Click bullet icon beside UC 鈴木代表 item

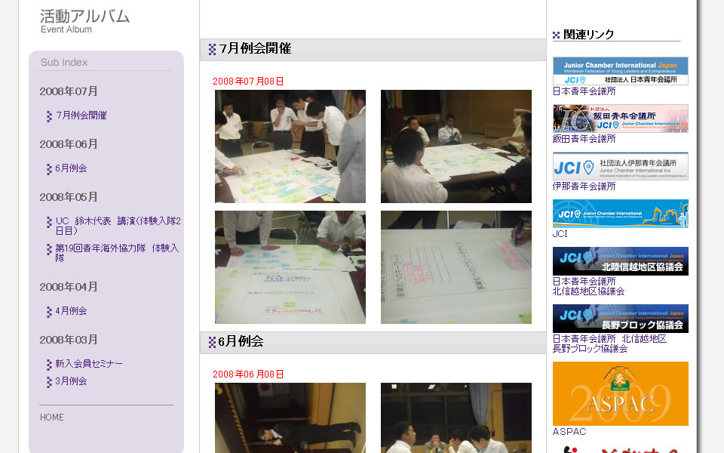50,222
